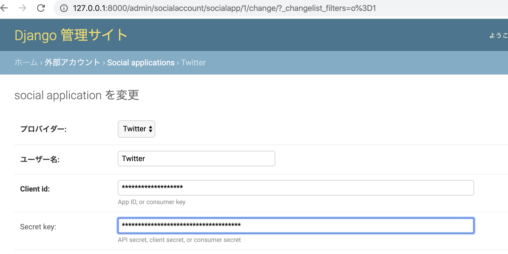Open the プロバイダー Twitter dropdown
Image resolution: width=508 pixels, height=254 pixels.
(136, 129)
